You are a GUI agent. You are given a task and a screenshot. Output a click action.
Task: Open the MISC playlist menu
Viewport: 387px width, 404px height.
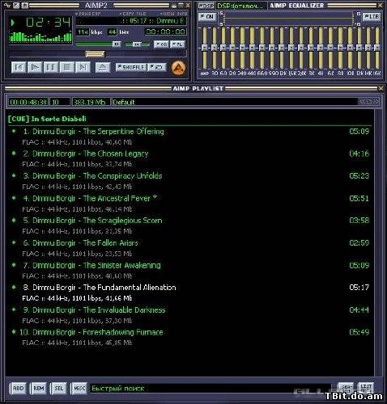pos(79,389)
